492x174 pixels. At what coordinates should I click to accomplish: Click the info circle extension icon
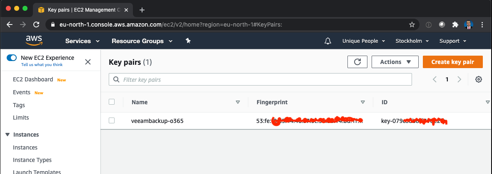tap(429, 25)
